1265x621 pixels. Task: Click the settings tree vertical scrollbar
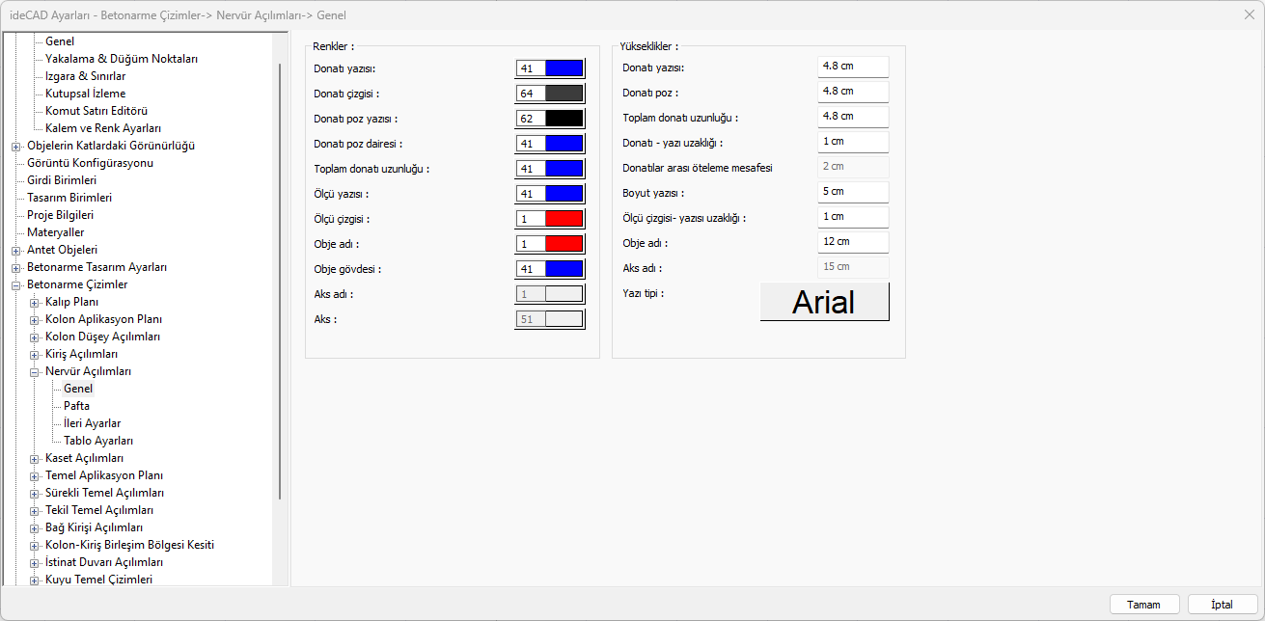click(281, 280)
